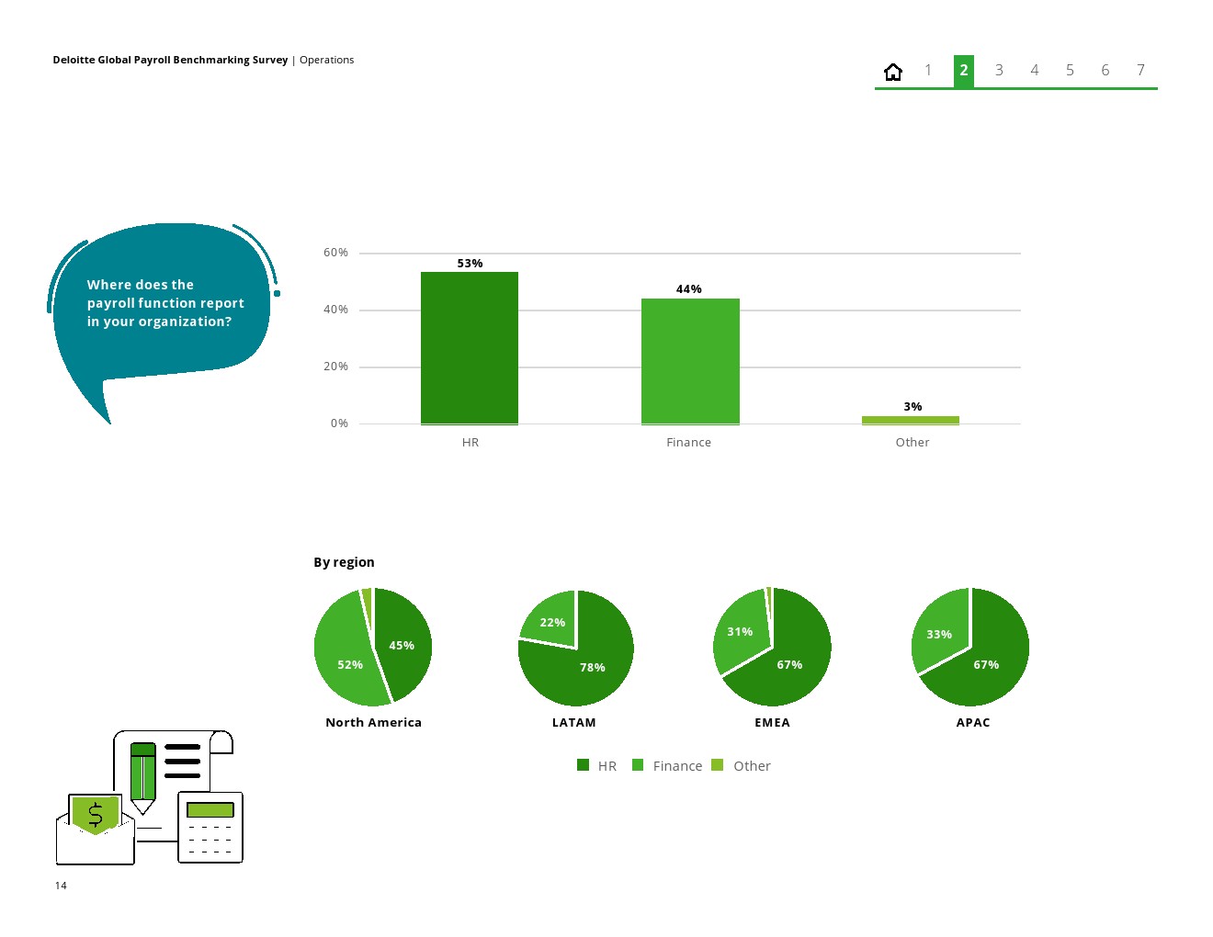1213x937 pixels.
Task: Click the 53% HR bar
Action: 470,348
